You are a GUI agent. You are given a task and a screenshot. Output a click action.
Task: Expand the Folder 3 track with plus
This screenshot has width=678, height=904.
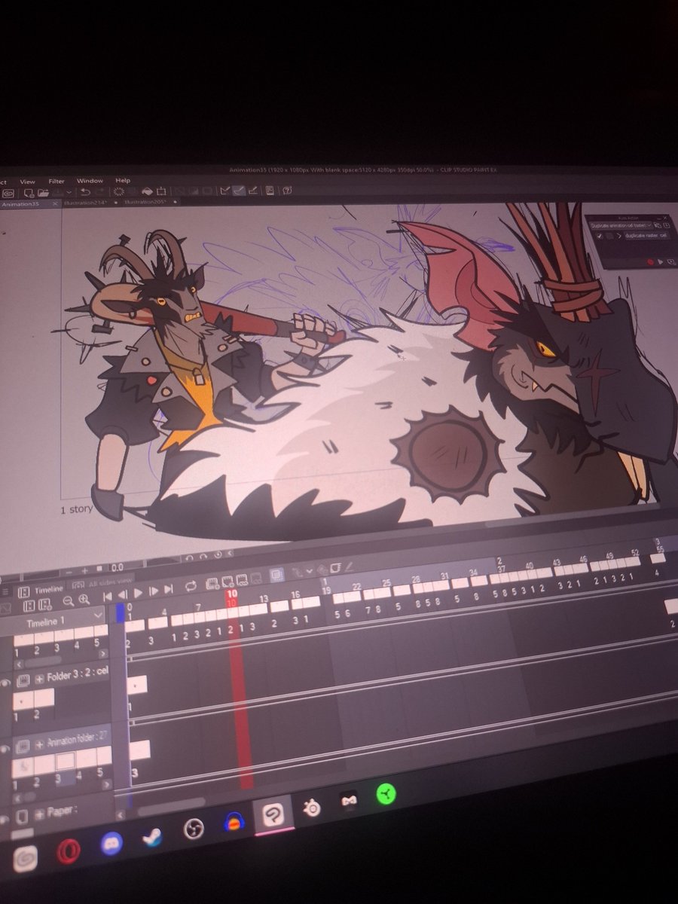[39, 679]
